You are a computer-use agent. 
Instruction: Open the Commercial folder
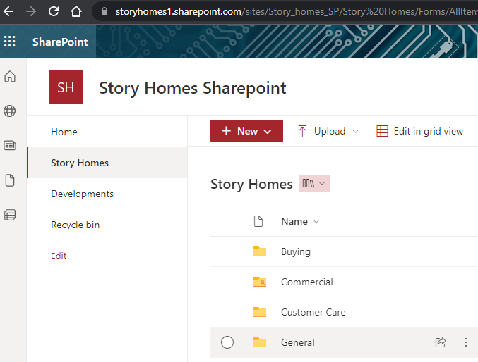click(x=307, y=282)
